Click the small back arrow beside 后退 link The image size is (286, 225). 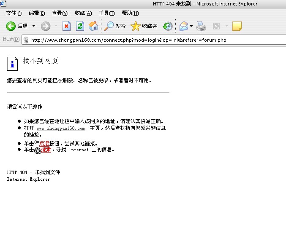point(37,142)
